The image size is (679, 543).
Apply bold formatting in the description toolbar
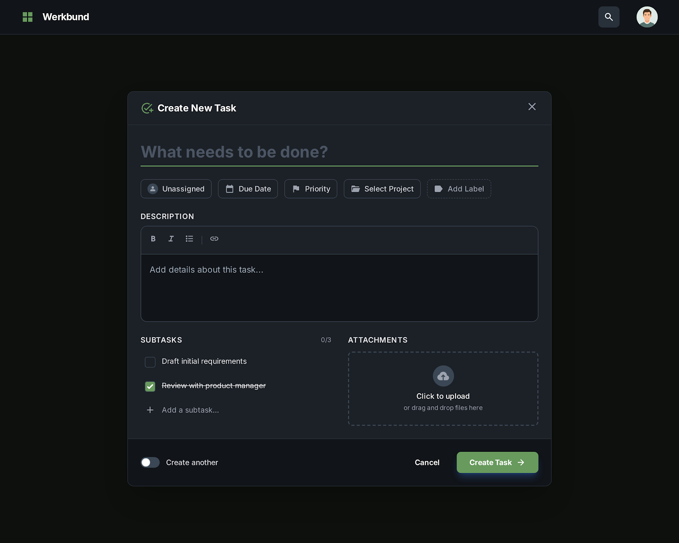(153, 239)
